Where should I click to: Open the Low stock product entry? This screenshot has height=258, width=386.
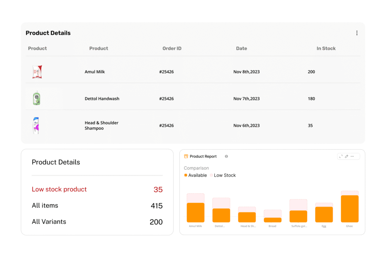pos(59,189)
